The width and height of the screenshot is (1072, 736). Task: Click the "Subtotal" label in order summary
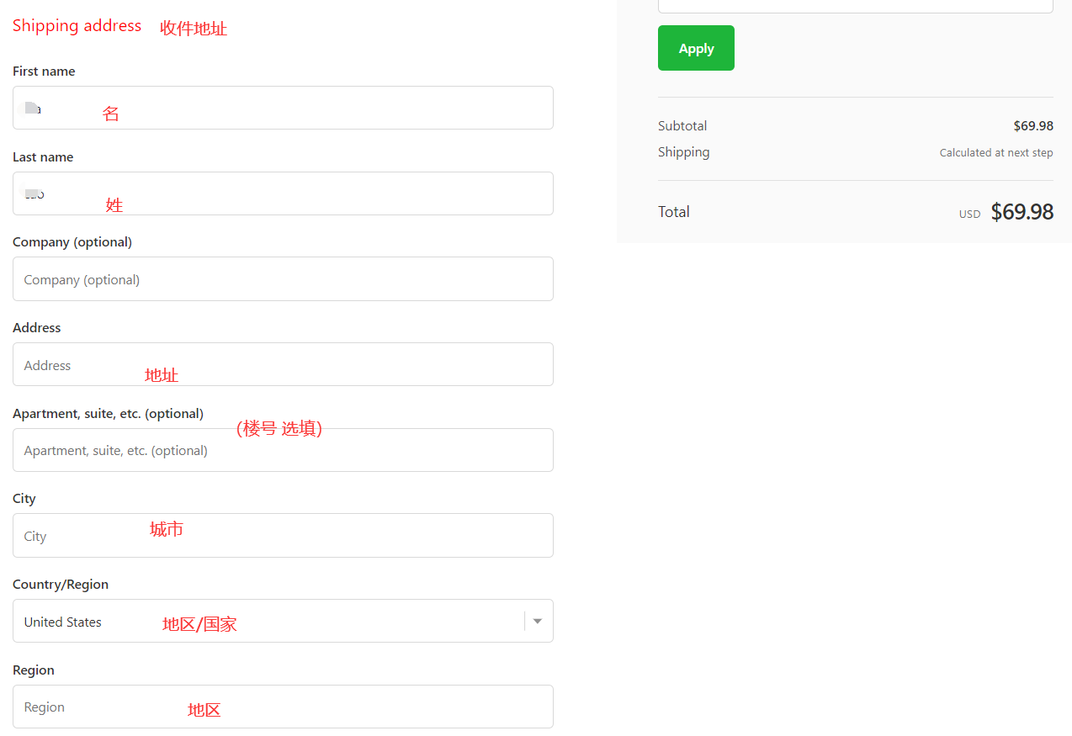682,126
